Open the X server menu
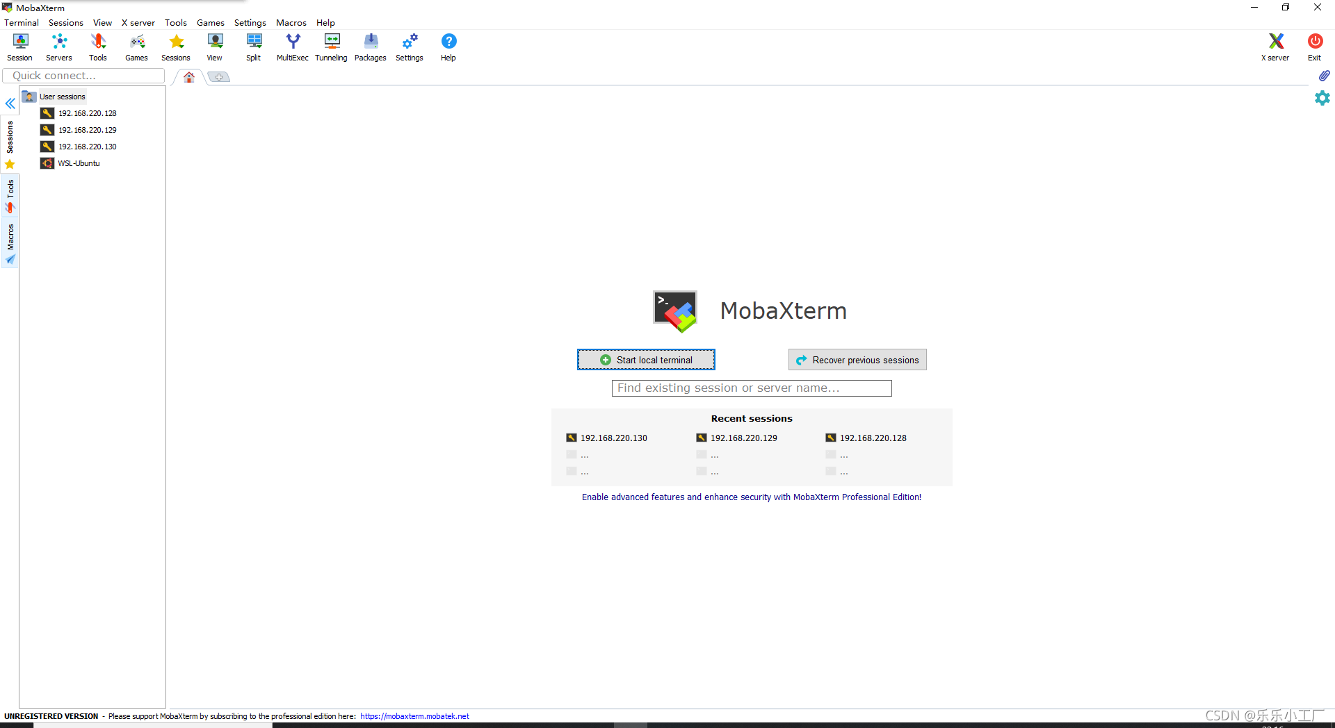This screenshot has width=1335, height=728. click(x=138, y=22)
